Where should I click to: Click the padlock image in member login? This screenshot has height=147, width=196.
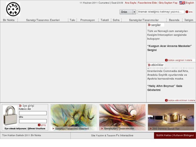[x=10, y=115]
